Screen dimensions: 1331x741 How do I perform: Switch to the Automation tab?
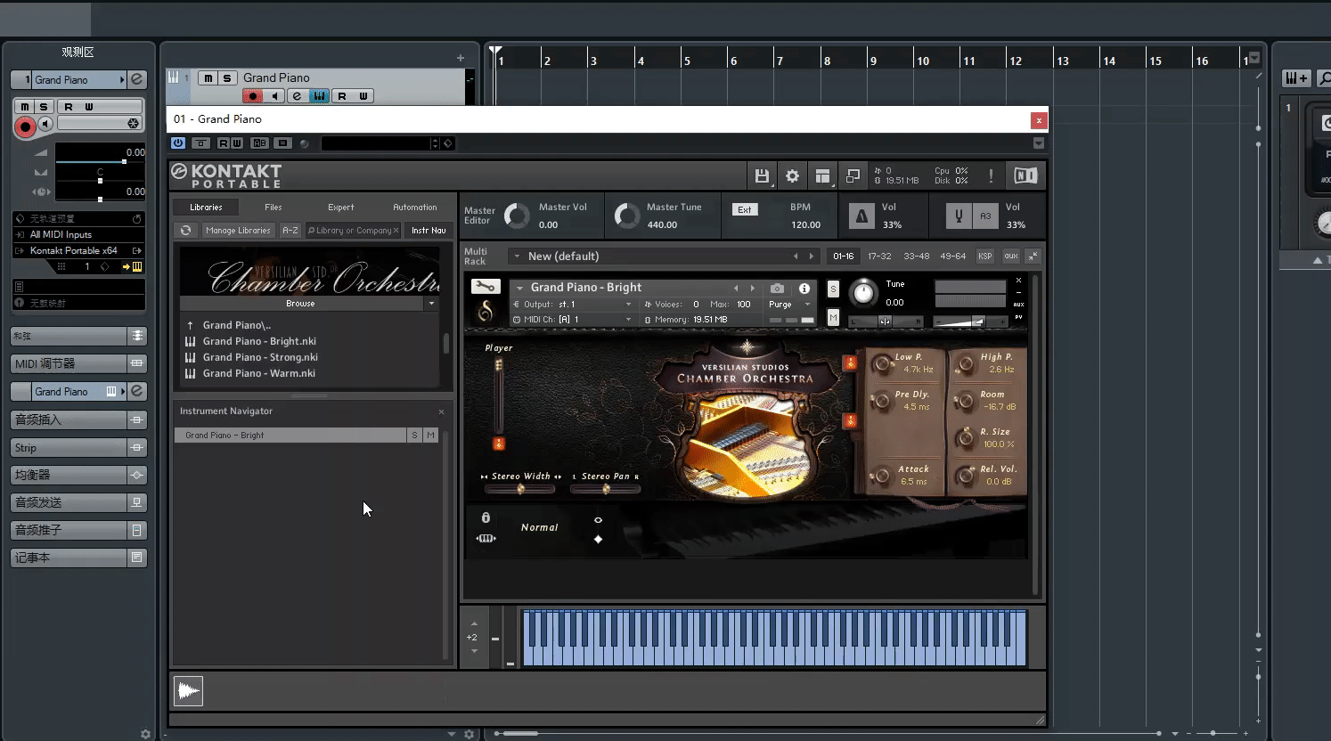point(415,208)
